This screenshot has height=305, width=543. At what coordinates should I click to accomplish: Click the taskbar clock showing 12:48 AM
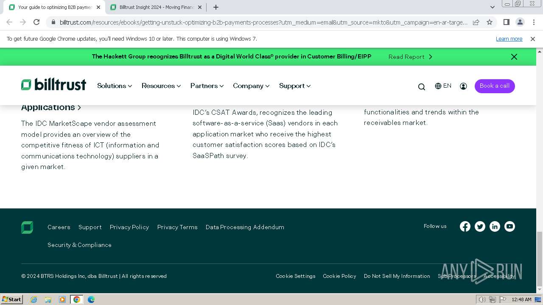521,299
